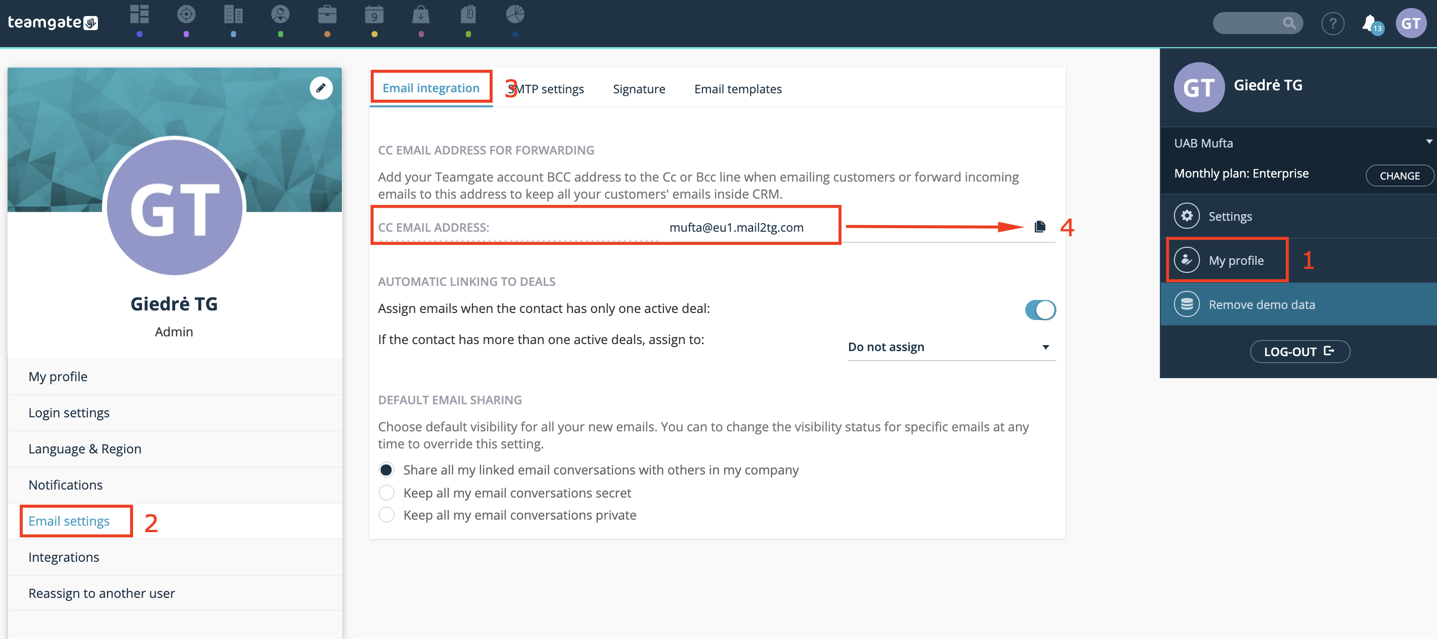1437x639 pixels.
Task: Open Login settings in sidebar
Action: pyautogui.click(x=175, y=413)
